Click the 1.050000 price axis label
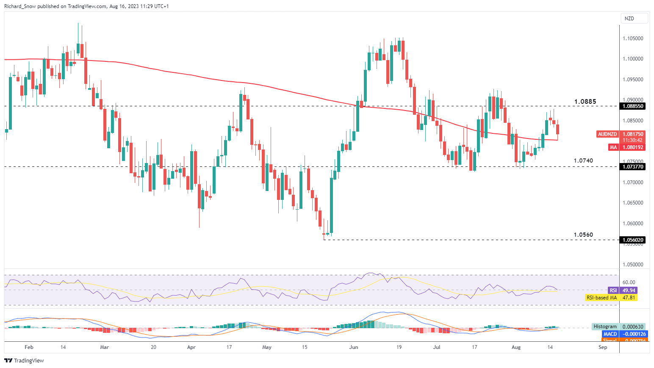Image resolution: width=654 pixels, height=368 pixels. [633, 265]
